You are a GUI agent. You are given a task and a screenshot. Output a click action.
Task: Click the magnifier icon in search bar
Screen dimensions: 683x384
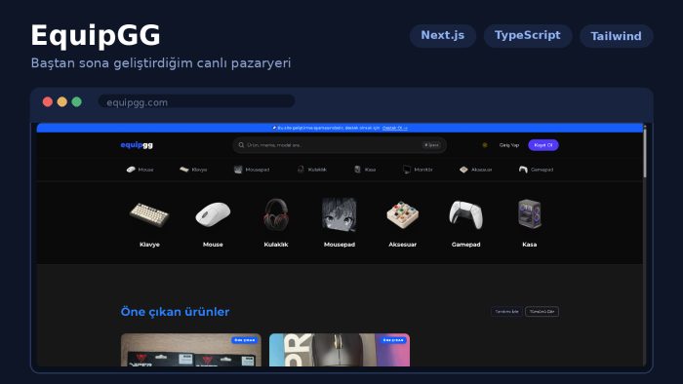click(x=241, y=145)
